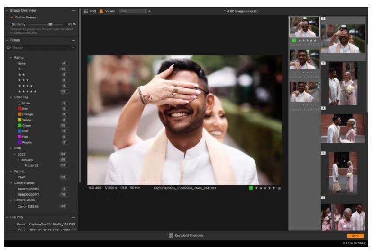Open File Info panel options menu

73,217
